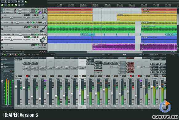The height and width of the screenshot is (120, 179).
Task: Click the jack cable track icon
Action: coord(45,23)
